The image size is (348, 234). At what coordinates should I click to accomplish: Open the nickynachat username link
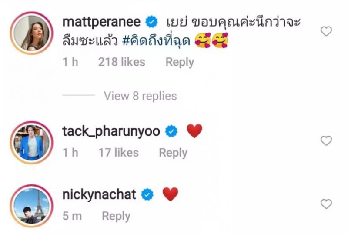pos(99,194)
